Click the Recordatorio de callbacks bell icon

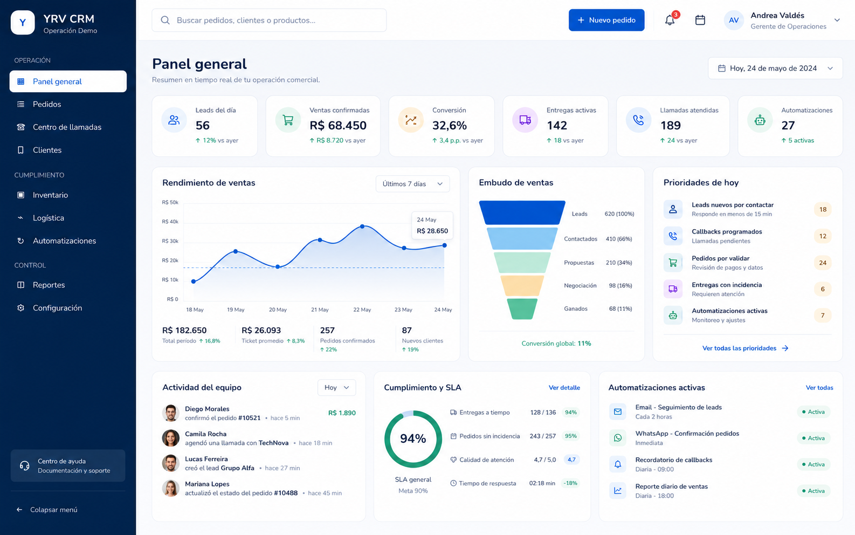618,464
